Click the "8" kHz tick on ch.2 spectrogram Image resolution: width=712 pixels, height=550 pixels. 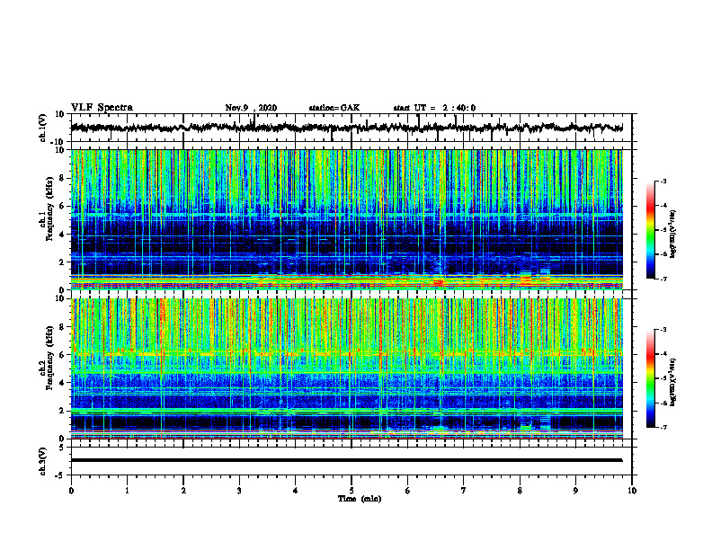[62, 327]
